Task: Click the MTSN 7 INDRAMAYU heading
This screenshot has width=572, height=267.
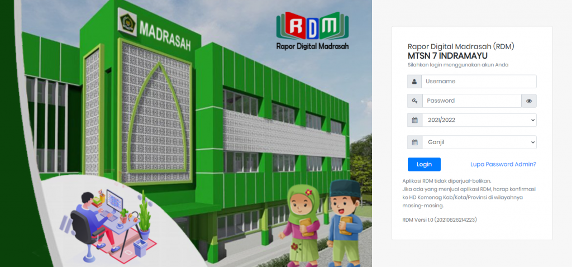Action: point(447,56)
